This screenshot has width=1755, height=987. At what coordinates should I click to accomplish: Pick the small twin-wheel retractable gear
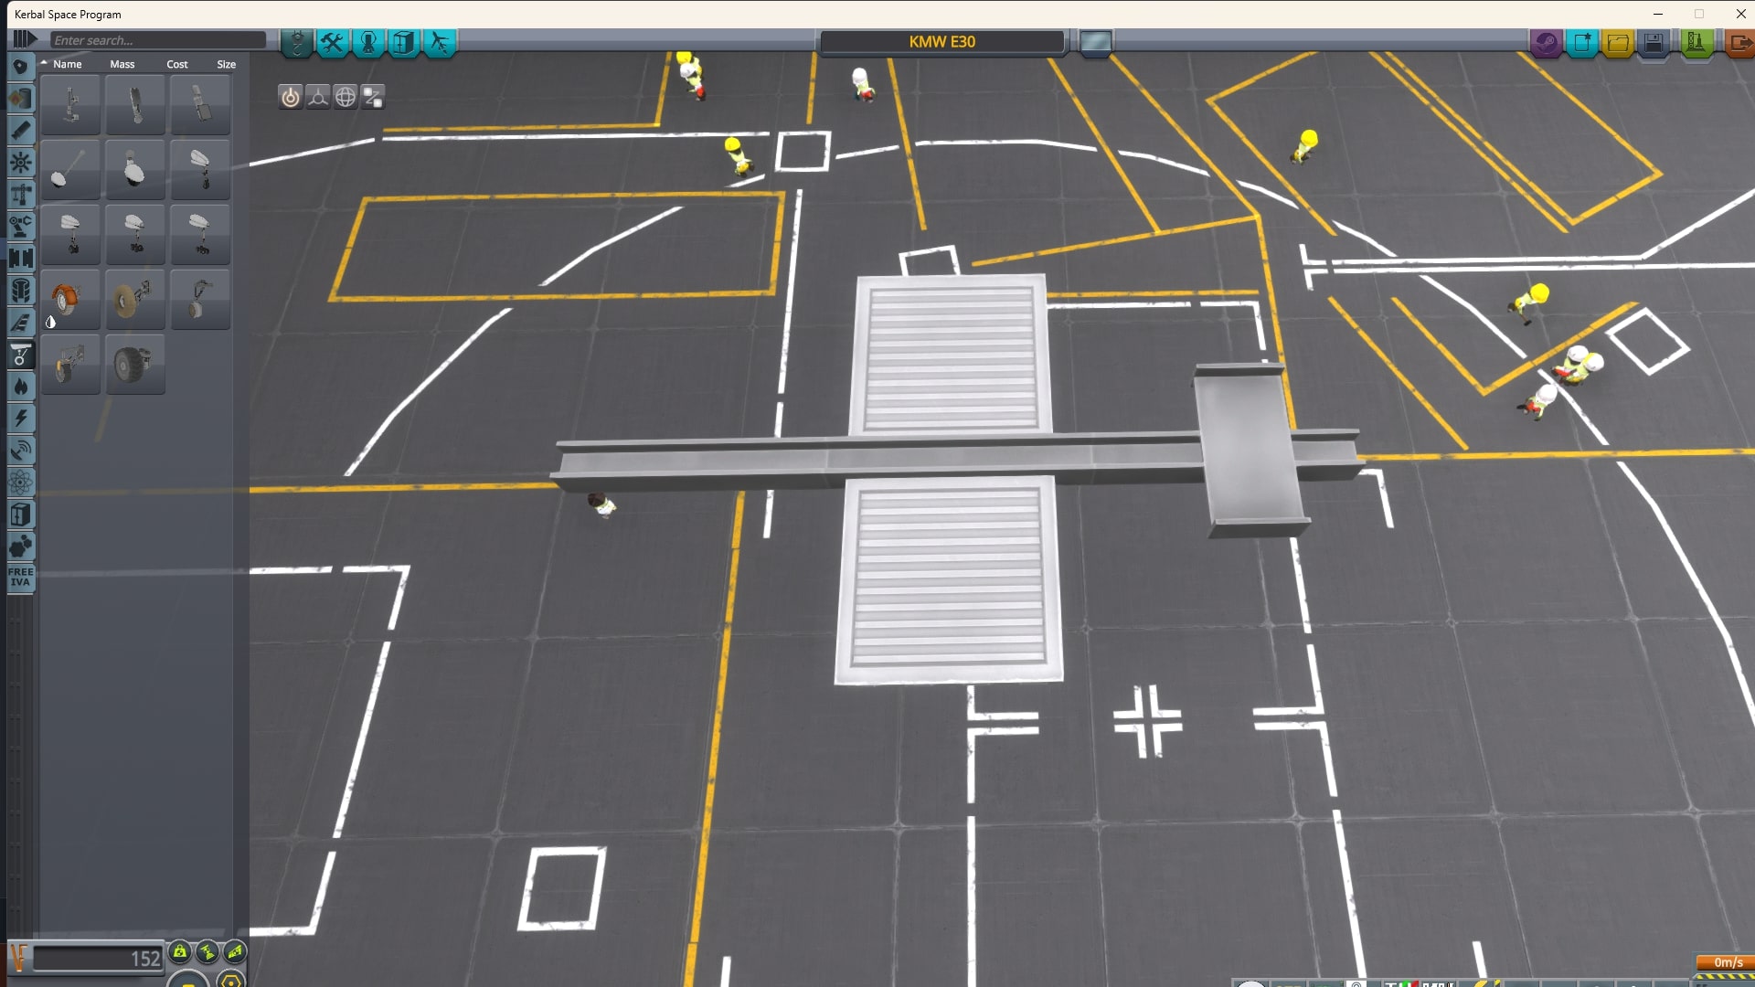pyautogui.click(x=70, y=235)
